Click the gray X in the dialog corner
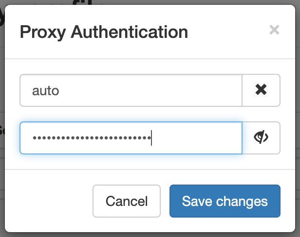Image resolution: width=300 pixels, height=237 pixels. (274, 31)
